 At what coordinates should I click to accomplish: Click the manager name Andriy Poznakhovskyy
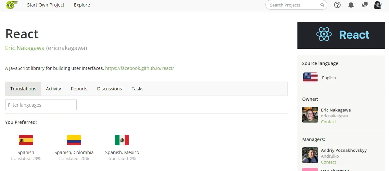(x=344, y=151)
